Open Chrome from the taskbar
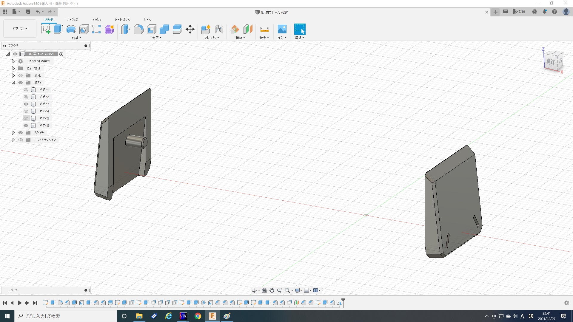The image size is (573, 322). pos(198,316)
